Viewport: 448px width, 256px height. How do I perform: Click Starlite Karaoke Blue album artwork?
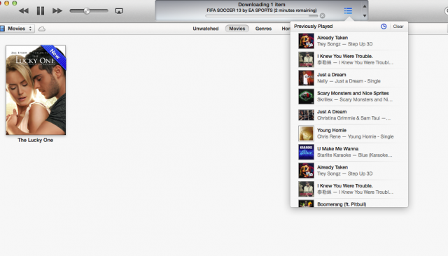(306, 152)
